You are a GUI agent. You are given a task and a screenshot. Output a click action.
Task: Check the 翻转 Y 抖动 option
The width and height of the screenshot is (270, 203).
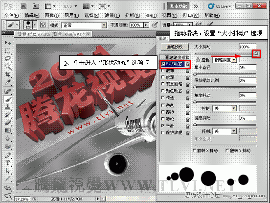click(x=227, y=151)
